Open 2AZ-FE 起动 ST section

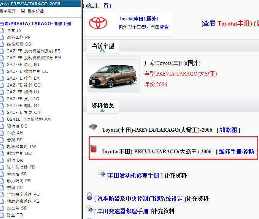23,106
